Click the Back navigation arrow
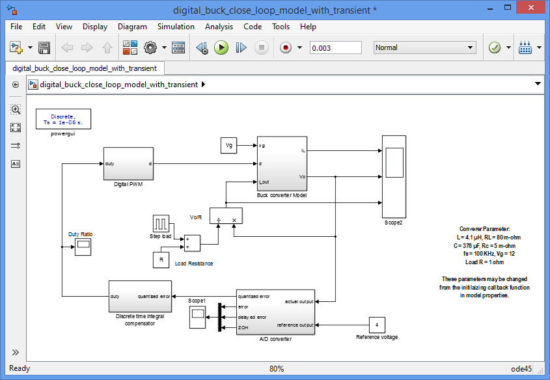 (67, 47)
